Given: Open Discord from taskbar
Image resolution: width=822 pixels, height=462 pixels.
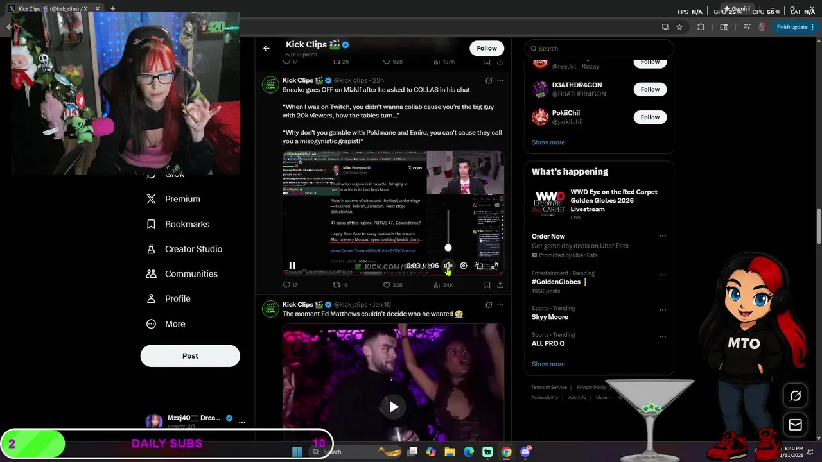Looking at the screenshot, I should pos(525,452).
